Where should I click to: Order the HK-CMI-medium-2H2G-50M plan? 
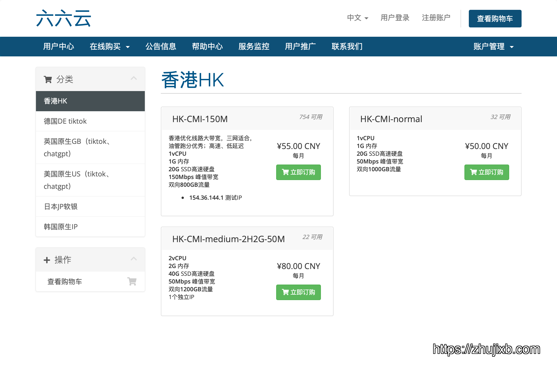point(298,292)
